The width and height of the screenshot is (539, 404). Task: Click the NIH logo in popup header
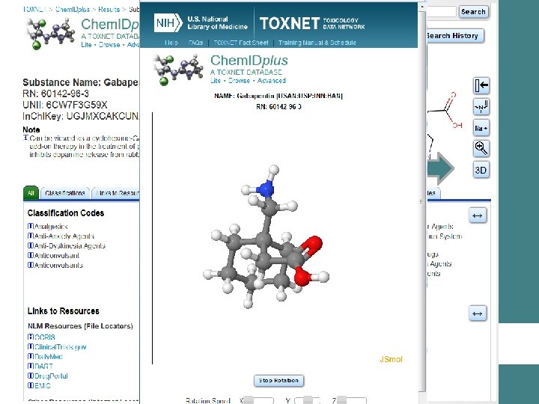[x=168, y=23]
